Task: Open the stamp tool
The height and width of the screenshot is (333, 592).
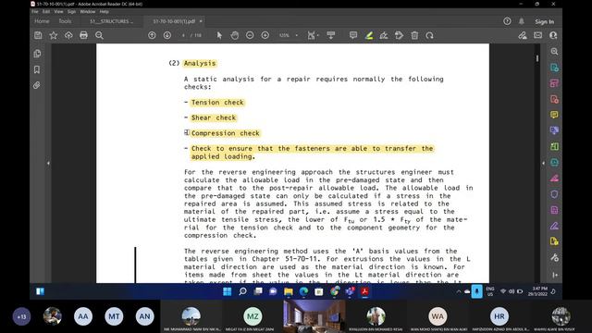Action: (x=399, y=35)
